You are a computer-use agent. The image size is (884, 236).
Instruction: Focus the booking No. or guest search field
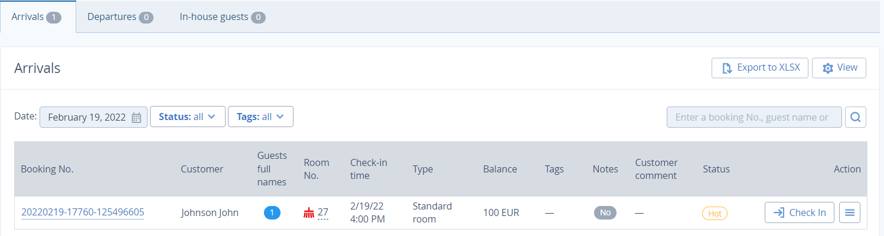point(754,117)
